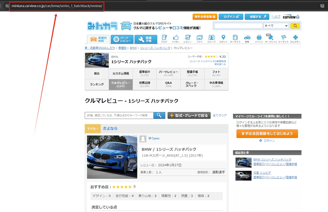The height and width of the screenshot is (212, 328).
Task: Select the Q&A (456) tab
Action: pos(169,84)
